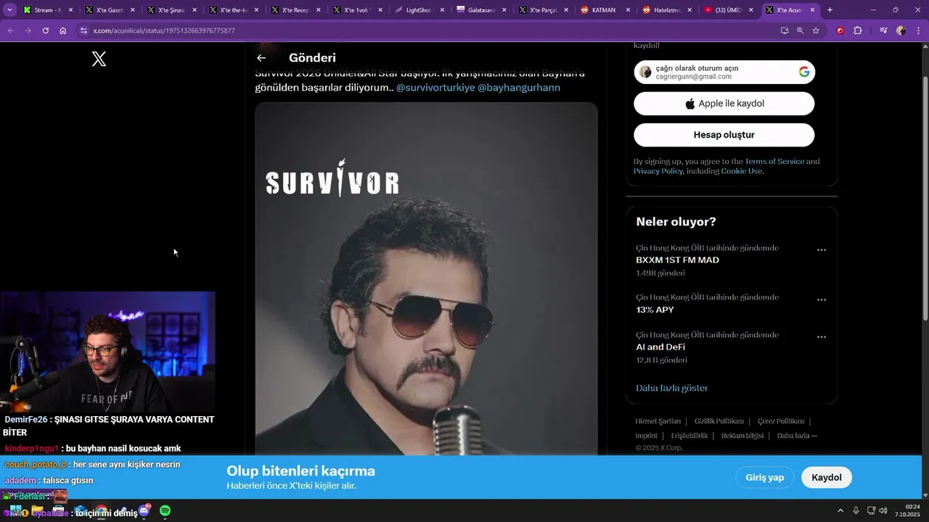Open Discord from the taskbar

[x=144, y=511]
